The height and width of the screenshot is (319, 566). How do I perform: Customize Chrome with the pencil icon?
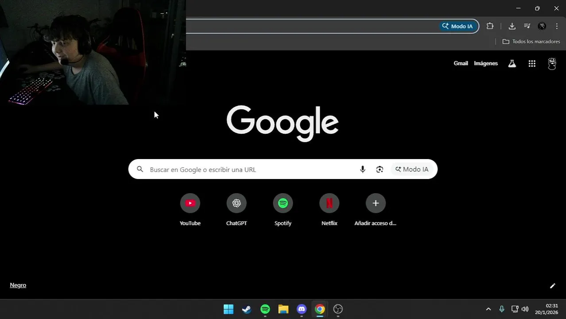552,286
